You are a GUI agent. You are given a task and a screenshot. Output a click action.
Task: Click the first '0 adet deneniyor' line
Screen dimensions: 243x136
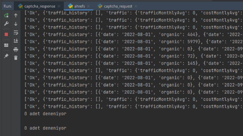(45, 114)
